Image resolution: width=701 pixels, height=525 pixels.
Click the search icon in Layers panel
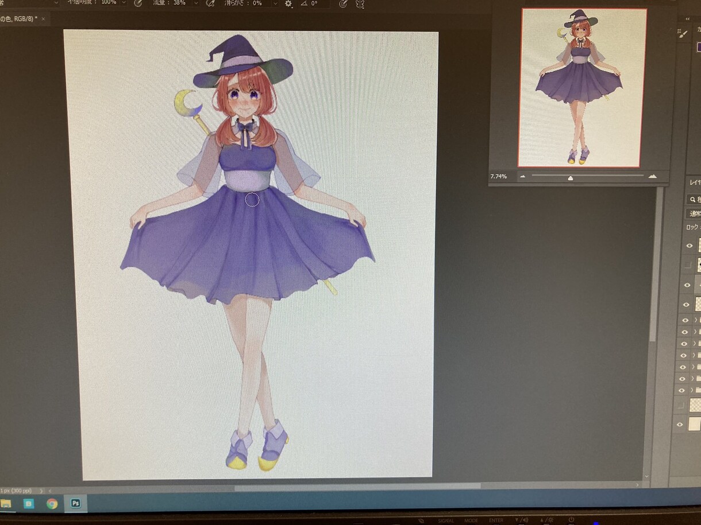(692, 200)
